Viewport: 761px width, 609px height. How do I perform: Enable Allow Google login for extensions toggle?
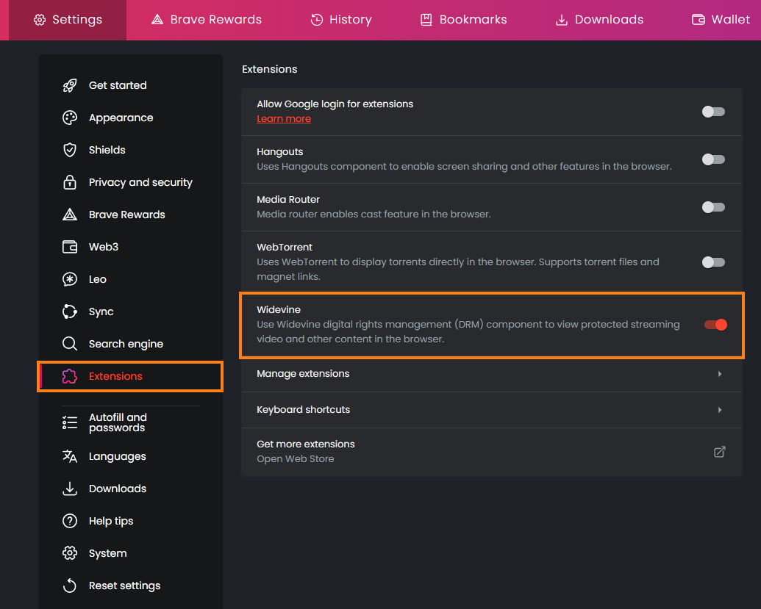[x=713, y=112]
